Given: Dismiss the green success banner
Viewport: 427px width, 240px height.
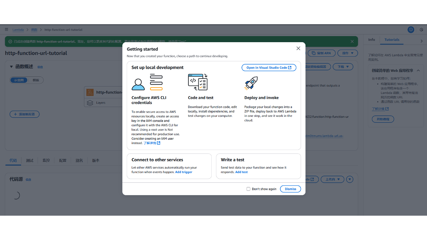Looking at the screenshot, I should tap(352, 41).
